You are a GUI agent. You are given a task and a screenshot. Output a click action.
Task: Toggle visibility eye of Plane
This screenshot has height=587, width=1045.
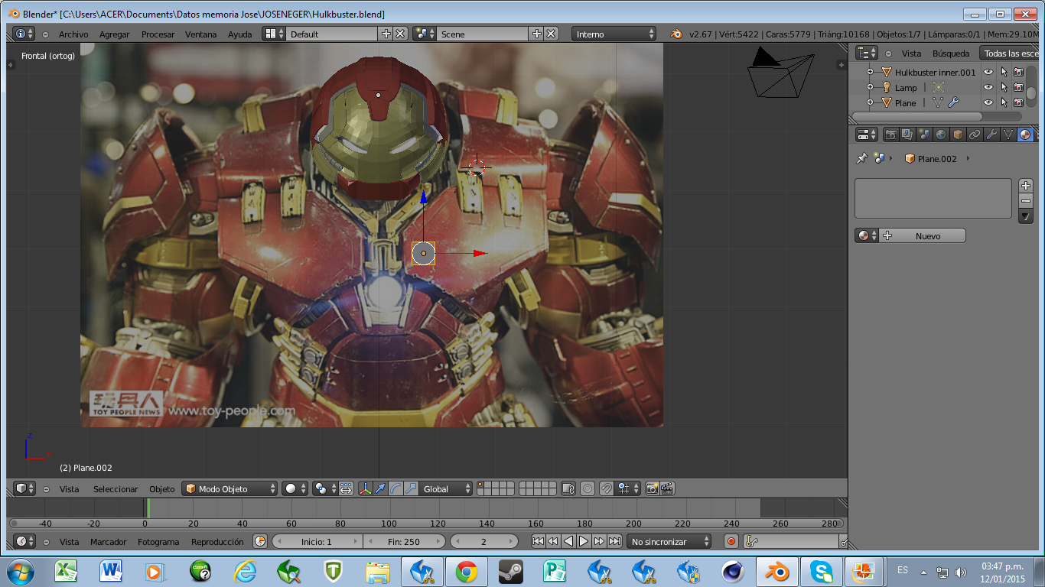tap(988, 102)
